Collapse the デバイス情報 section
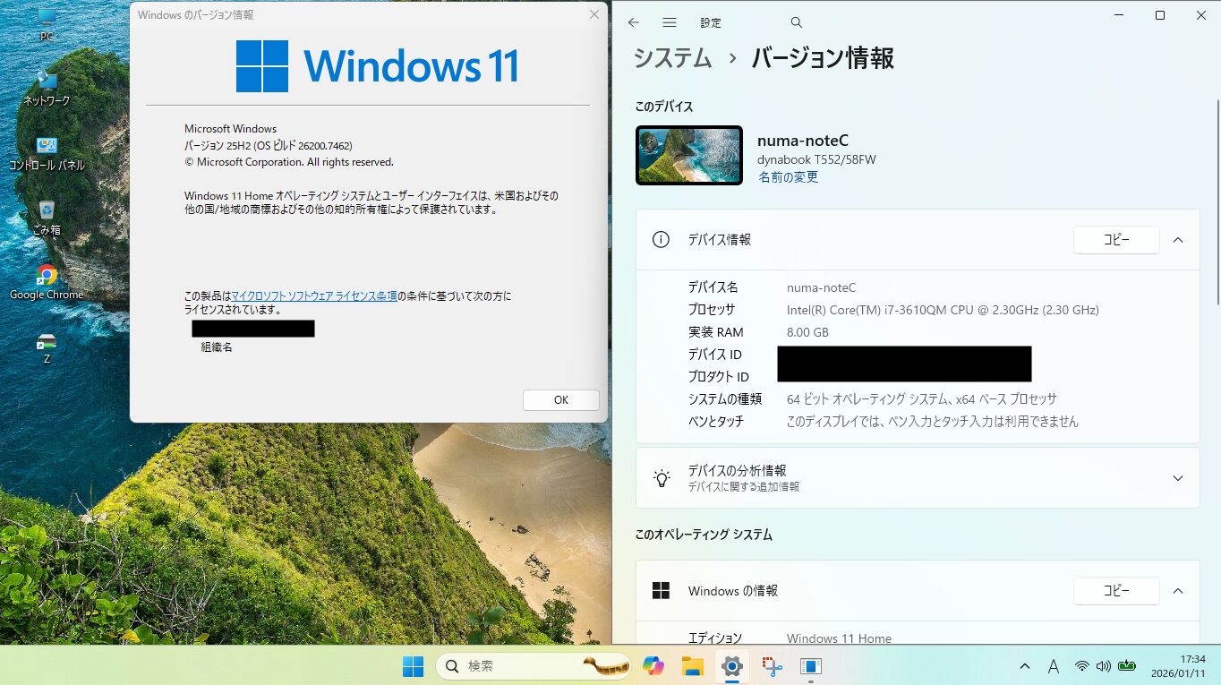This screenshot has width=1221, height=685. coord(1178,240)
